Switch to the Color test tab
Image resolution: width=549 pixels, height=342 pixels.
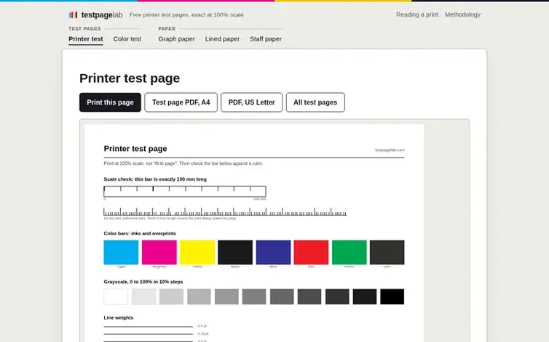127,38
